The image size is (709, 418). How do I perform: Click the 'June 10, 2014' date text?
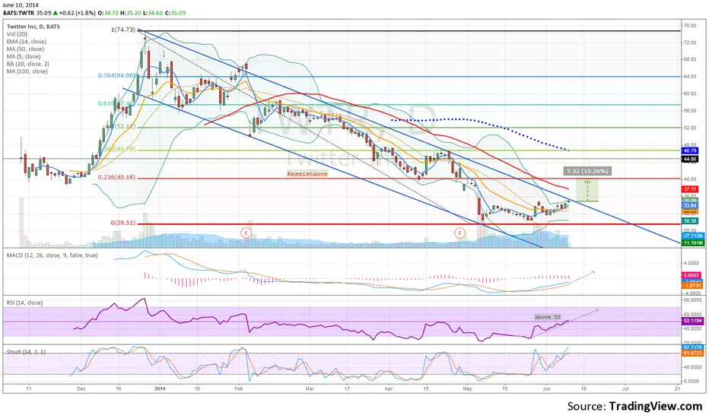click(21, 5)
